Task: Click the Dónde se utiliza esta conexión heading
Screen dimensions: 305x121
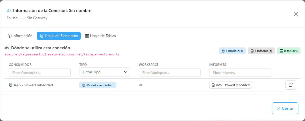Action: pos(40,48)
